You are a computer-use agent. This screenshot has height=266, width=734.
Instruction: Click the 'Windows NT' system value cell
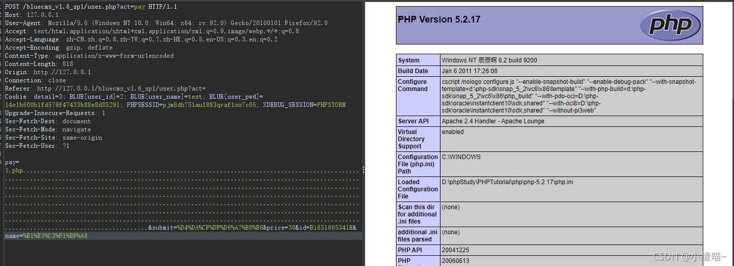tap(571, 60)
